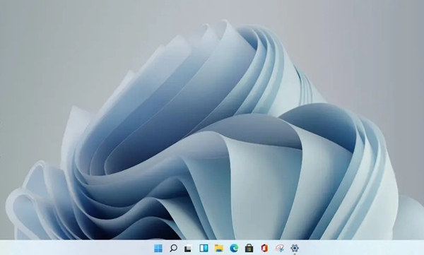Image resolution: width=424 pixels, height=255 pixels.
Task: Open the Windows Start menu
Action: click(158, 248)
